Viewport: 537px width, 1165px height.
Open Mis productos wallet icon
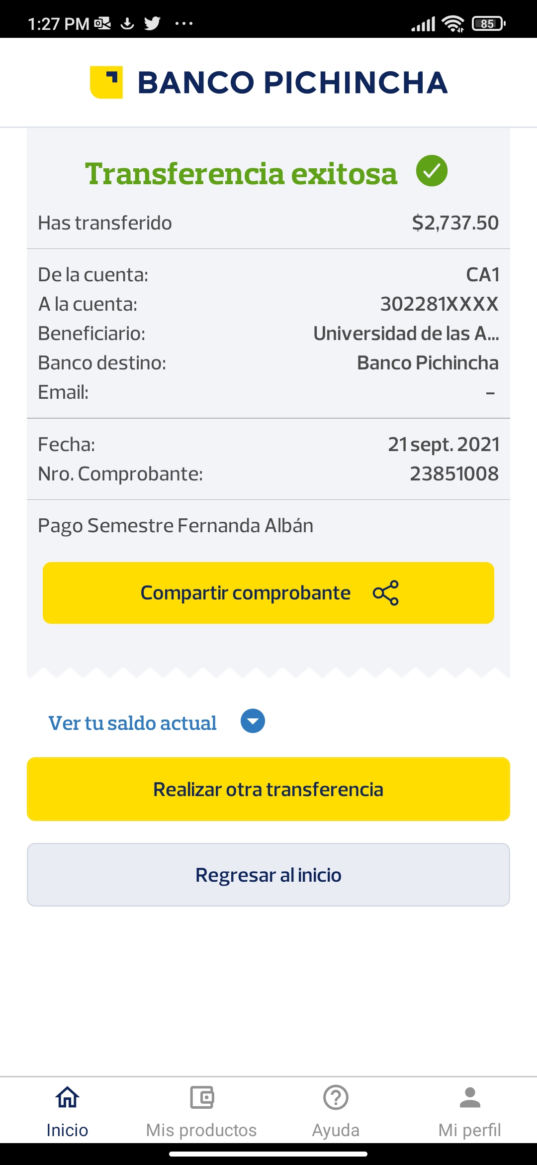201,1097
